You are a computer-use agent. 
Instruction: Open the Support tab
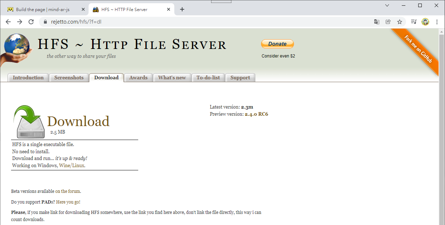[240, 77]
